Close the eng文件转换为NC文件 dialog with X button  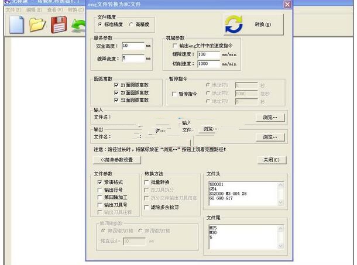click(287, 4)
